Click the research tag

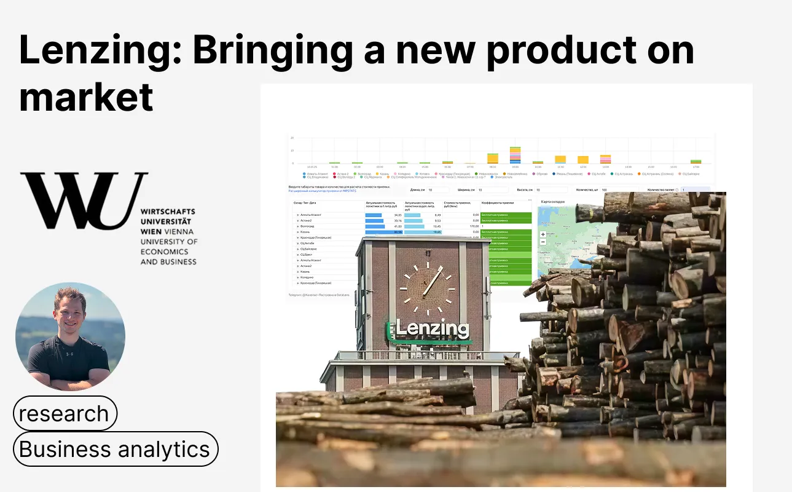[65, 413]
